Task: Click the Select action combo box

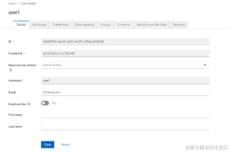Action: pyautogui.click(x=121, y=65)
